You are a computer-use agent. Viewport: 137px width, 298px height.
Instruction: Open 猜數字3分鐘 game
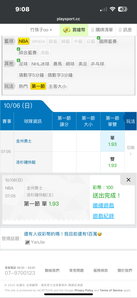[60, 75]
